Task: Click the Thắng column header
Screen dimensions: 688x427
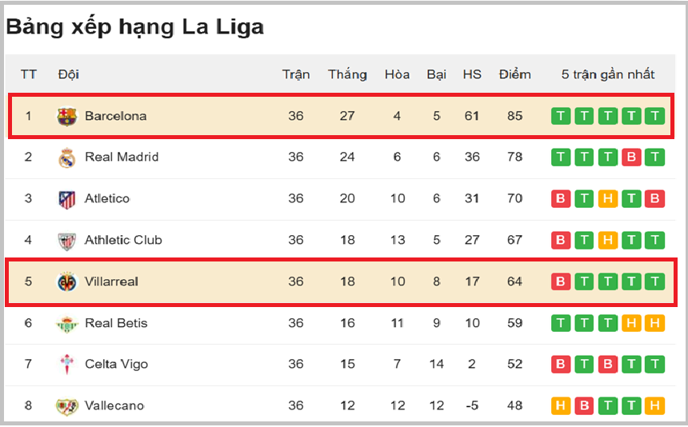Action: (x=347, y=74)
